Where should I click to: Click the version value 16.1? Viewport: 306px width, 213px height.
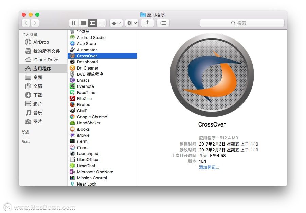pyautogui.click(x=202, y=161)
